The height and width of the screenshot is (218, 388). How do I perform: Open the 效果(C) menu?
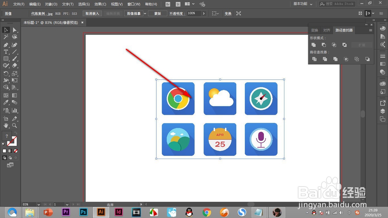100,4
